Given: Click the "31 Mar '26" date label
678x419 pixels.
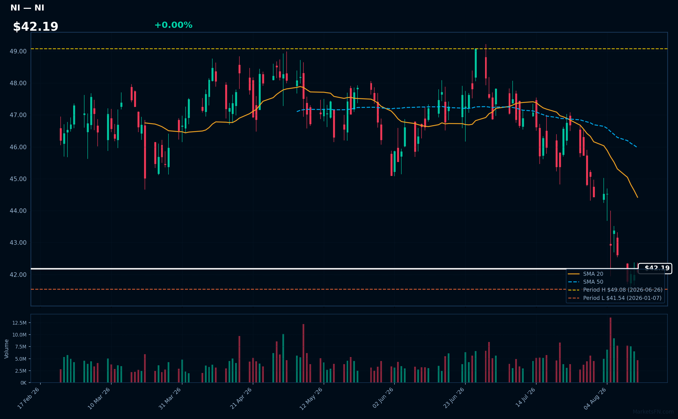Looking at the screenshot, I should 170,398.
